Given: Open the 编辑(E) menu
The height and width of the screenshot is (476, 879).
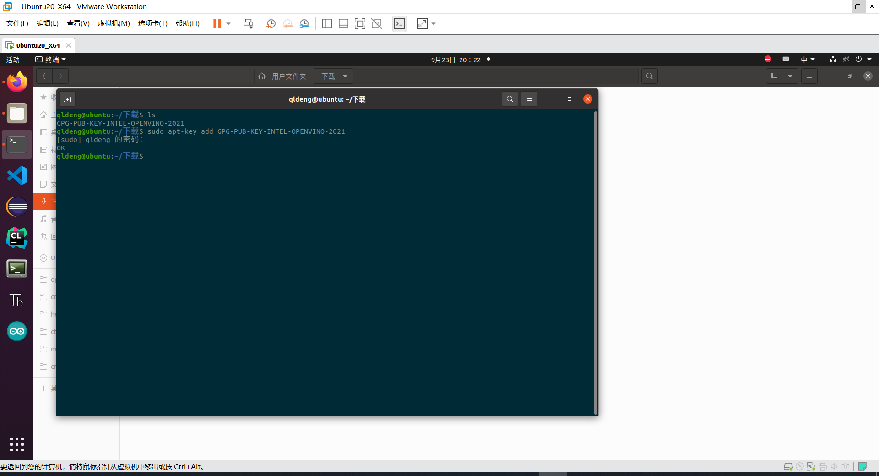Looking at the screenshot, I should click(x=48, y=23).
